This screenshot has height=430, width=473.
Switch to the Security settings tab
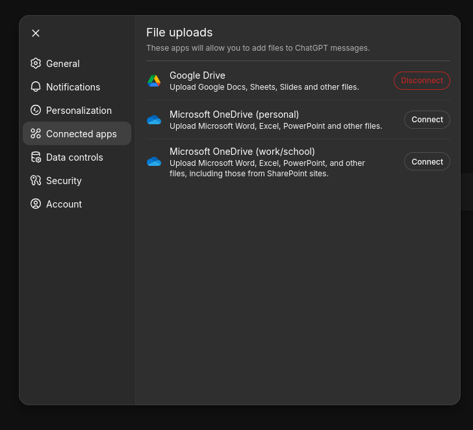tap(64, 181)
